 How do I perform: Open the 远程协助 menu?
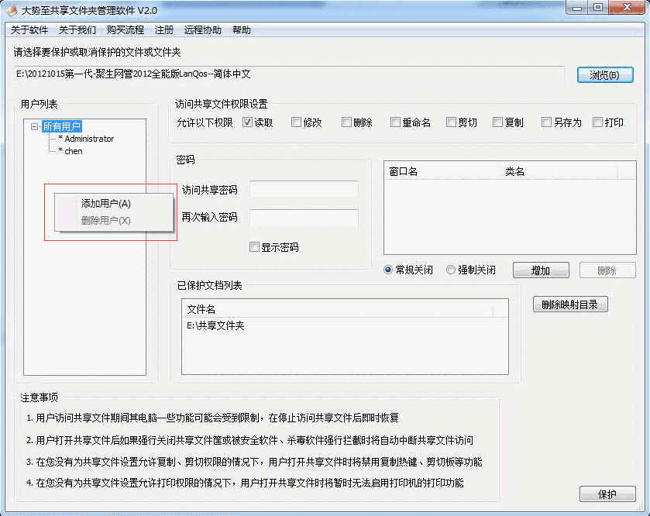pyautogui.click(x=203, y=29)
